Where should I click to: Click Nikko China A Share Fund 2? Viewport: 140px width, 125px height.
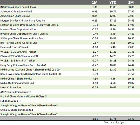[16, 79]
